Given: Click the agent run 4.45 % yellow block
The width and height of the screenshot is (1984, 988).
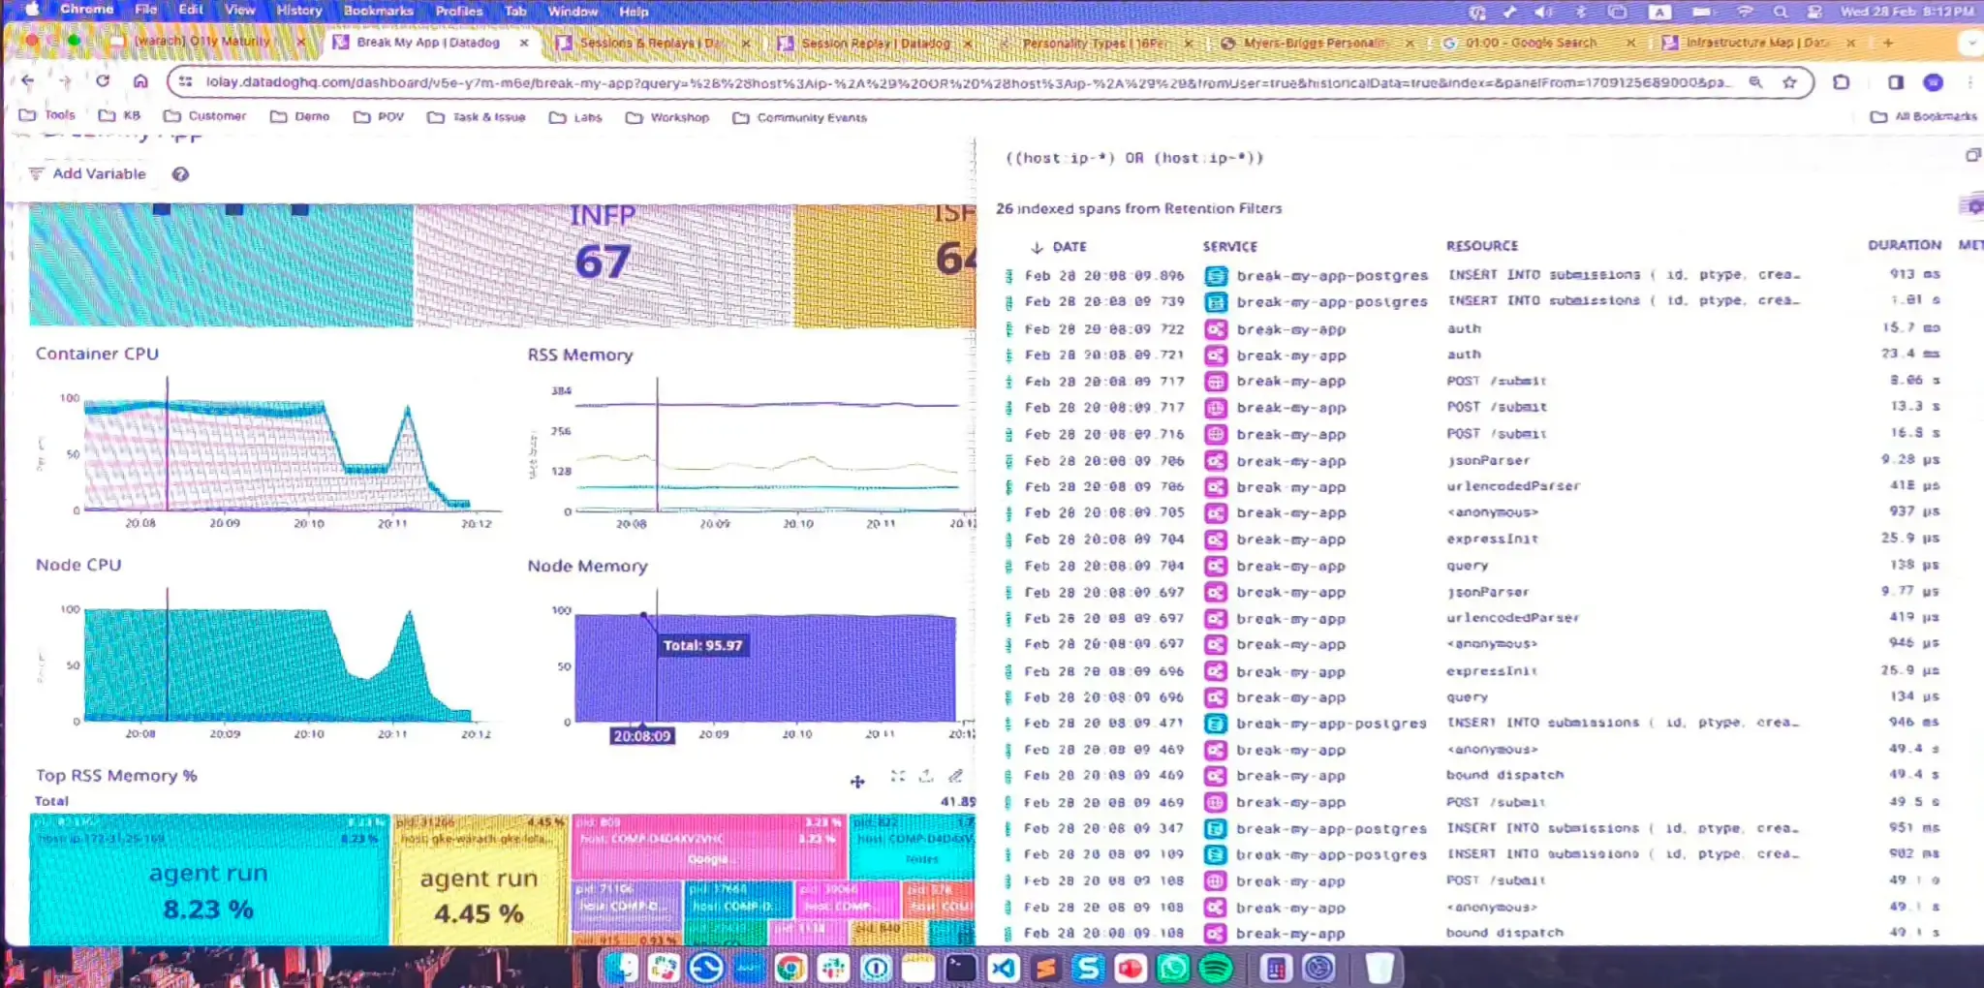Looking at the screenshot, I should (479, 880).
